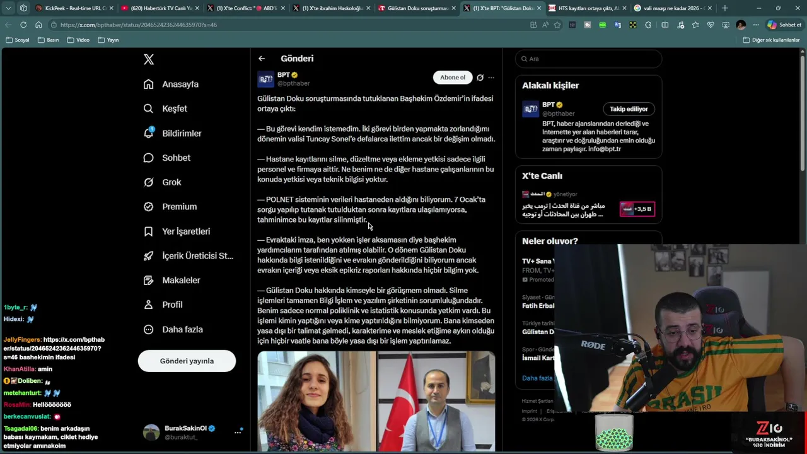
Task: Switch to X'te Conflict tab
Action: [245, 8]
